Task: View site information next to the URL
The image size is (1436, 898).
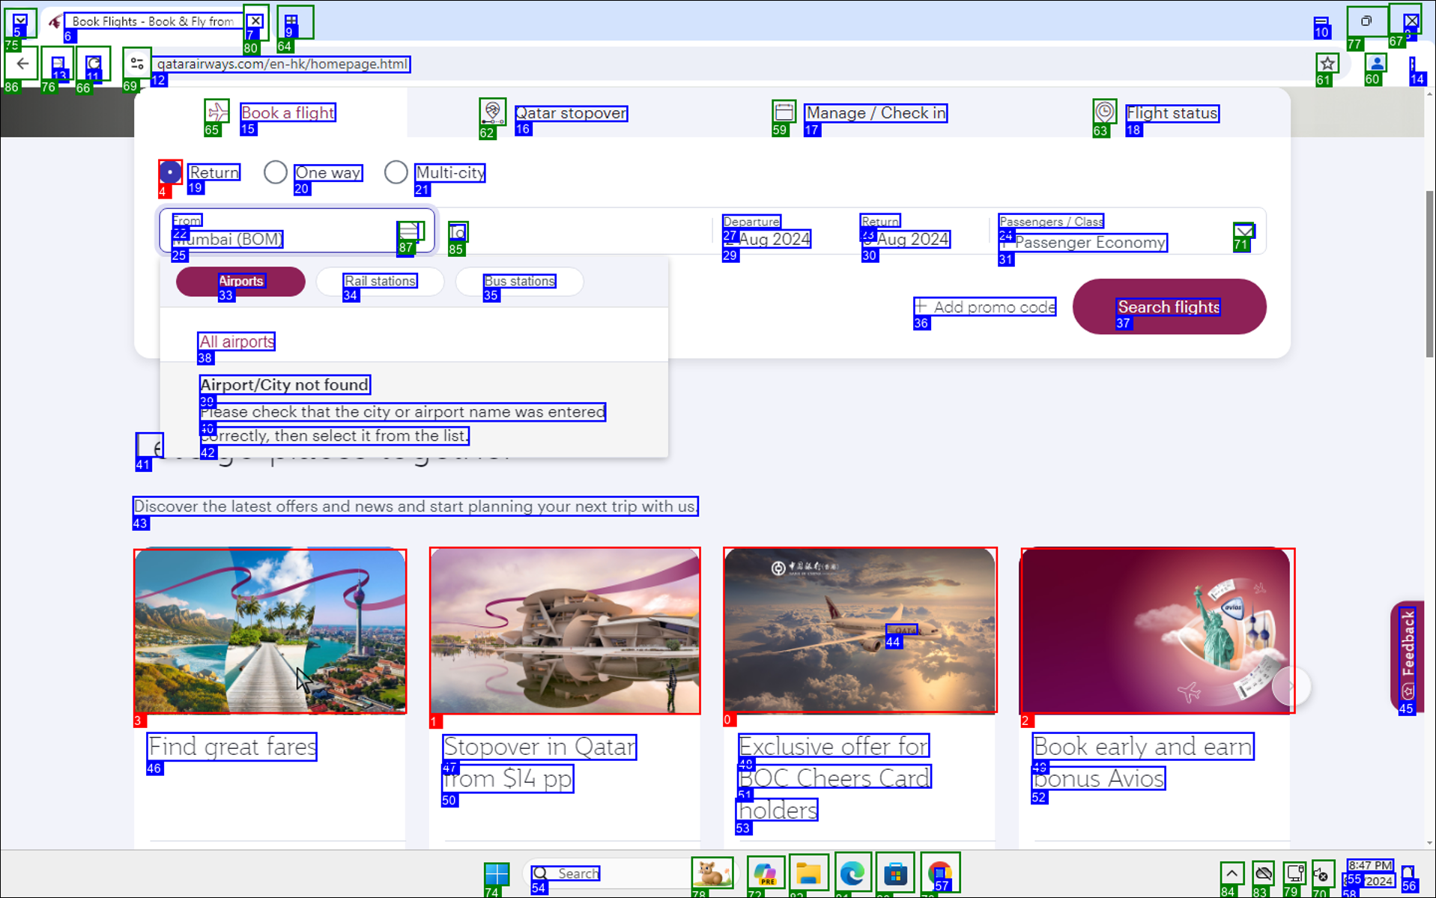Action: tap(136, 64)
